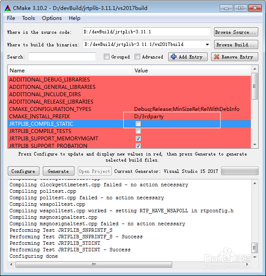Screen dimensions: 266x276
Task: Click the Value column header
Action: [192, 70]
